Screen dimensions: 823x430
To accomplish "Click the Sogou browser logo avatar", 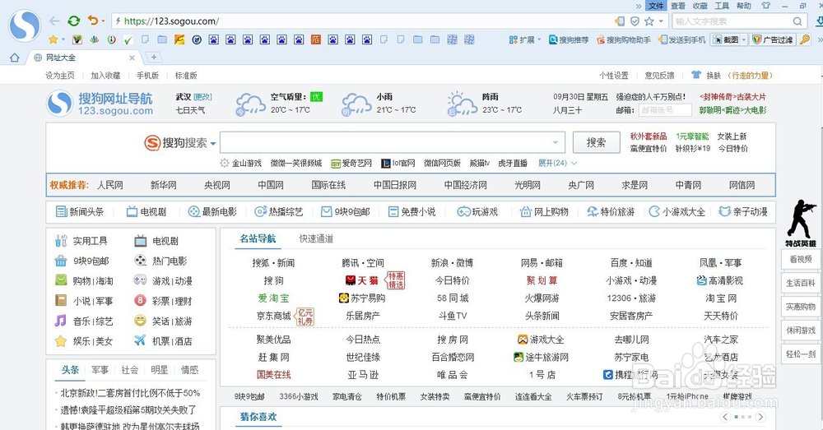I will [x=25, y=25].
